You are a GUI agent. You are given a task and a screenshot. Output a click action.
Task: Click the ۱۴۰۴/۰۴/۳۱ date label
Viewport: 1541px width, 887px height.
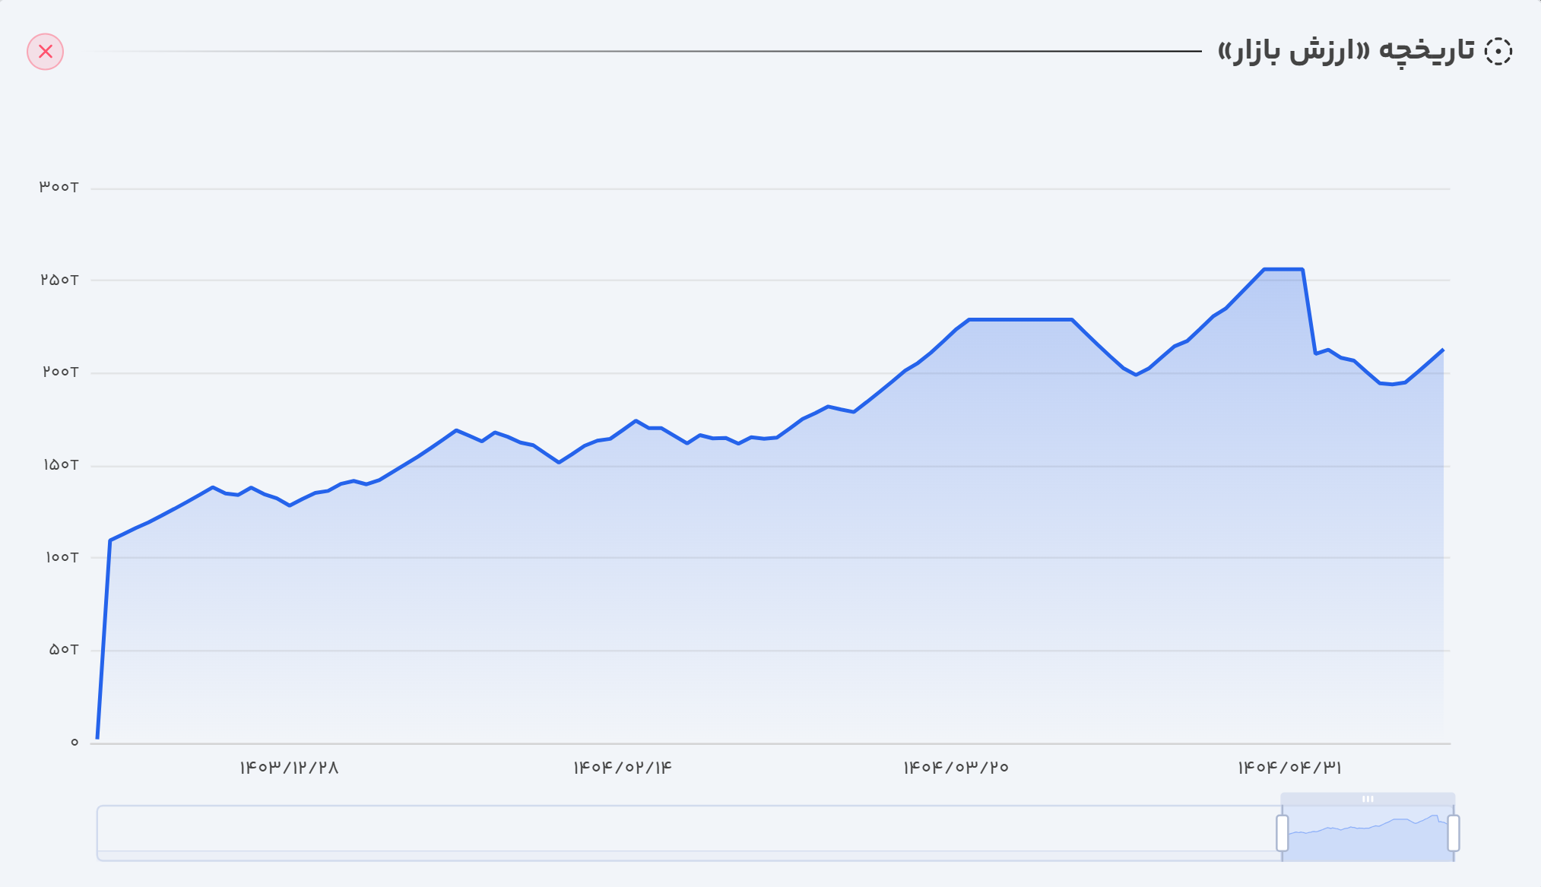point(1289,768)
